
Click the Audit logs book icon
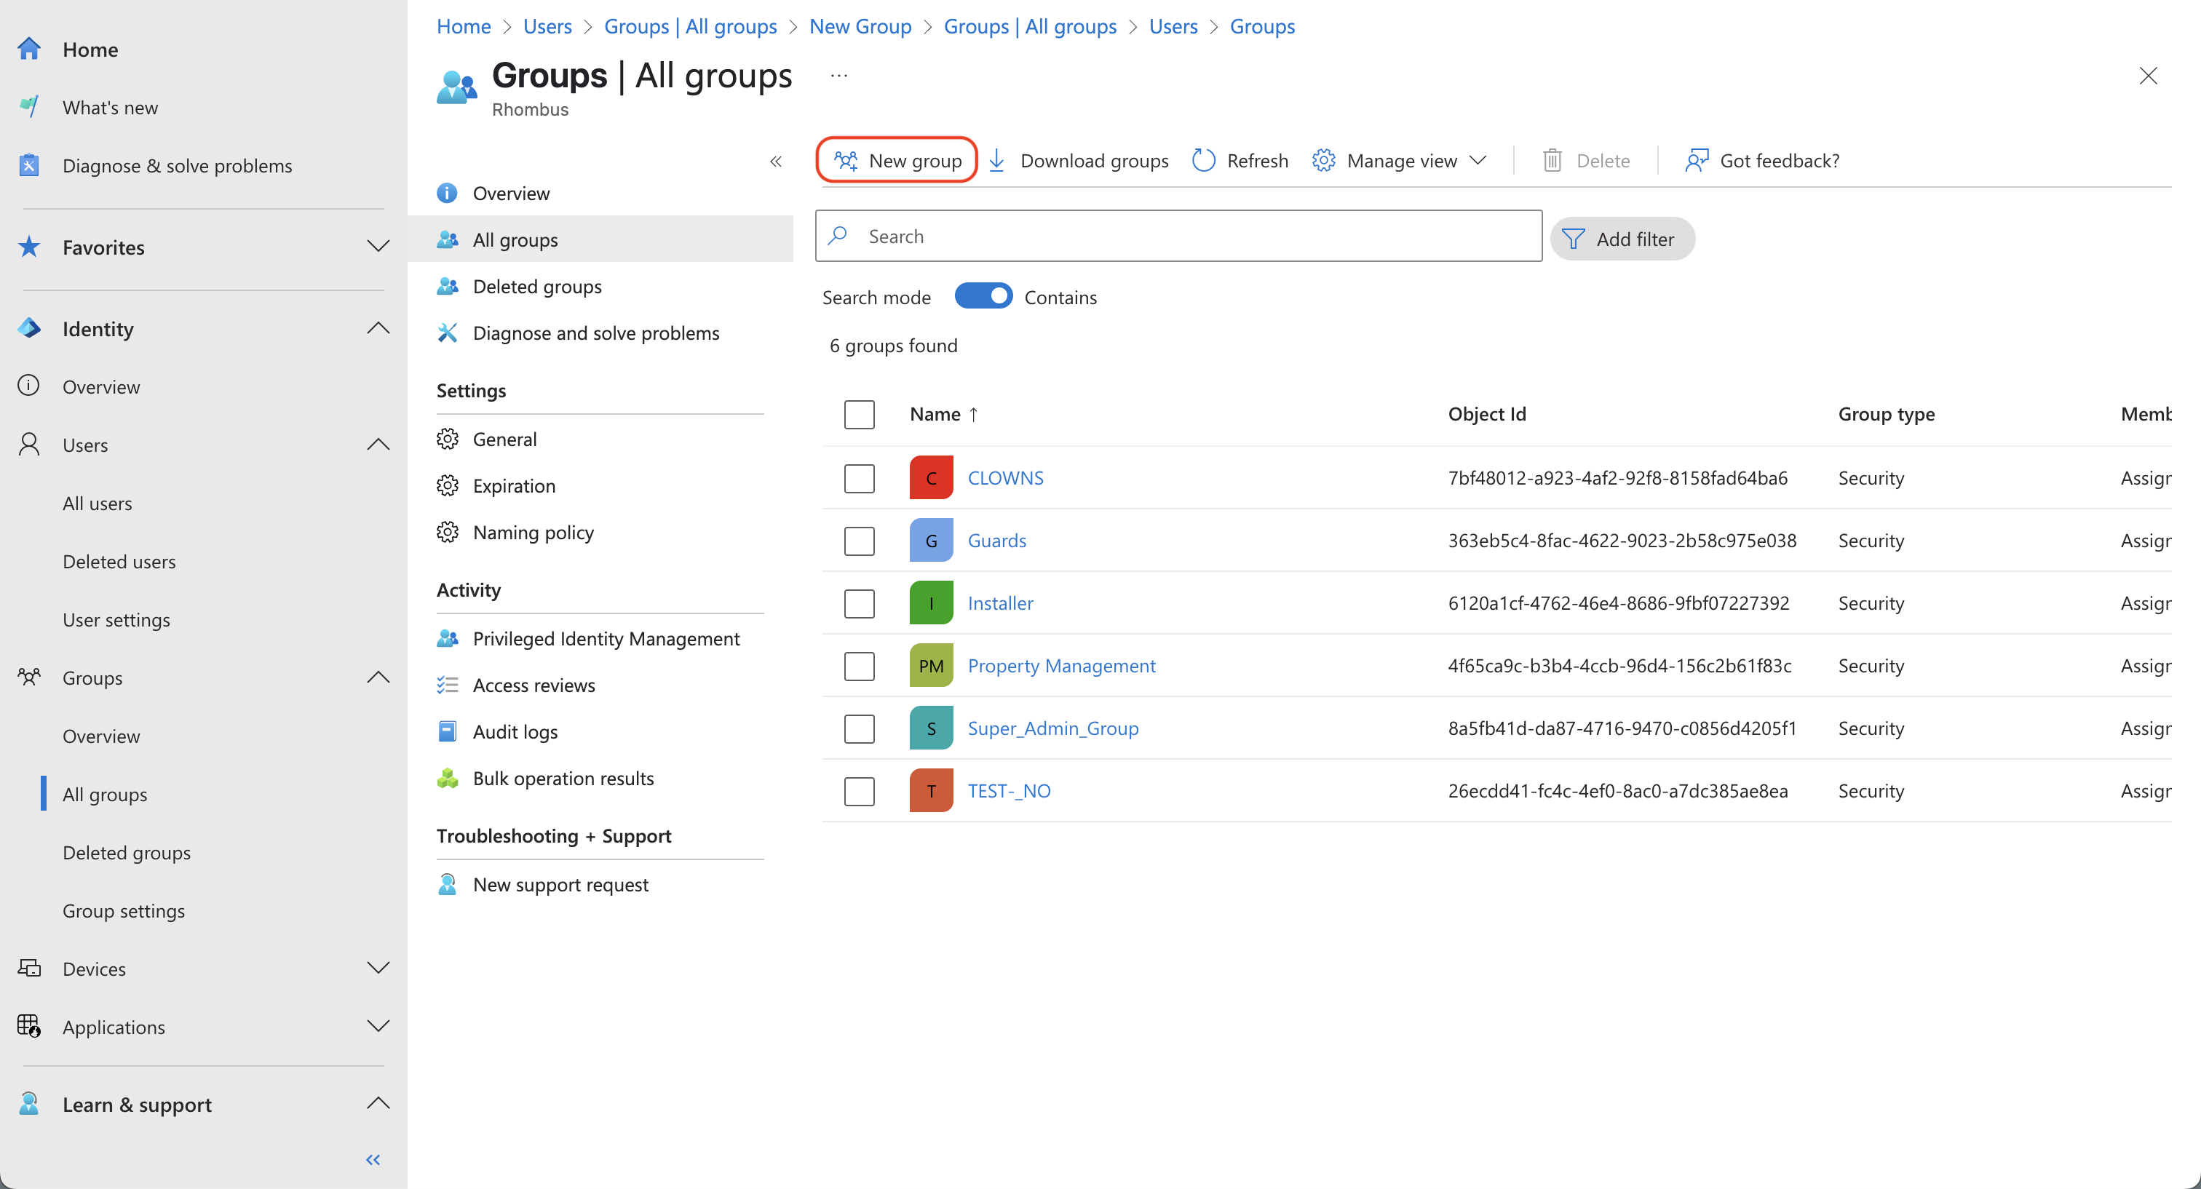(x=448, y=731)
